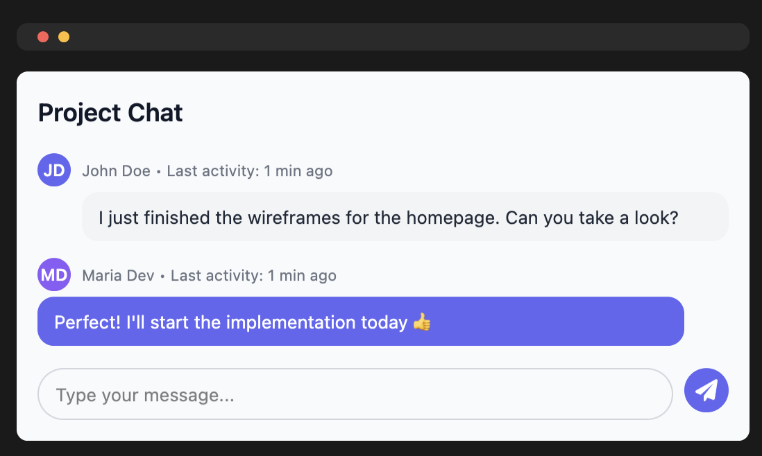
Task: Select John Doe's wireframes message bubble
Action: [405, 217]
